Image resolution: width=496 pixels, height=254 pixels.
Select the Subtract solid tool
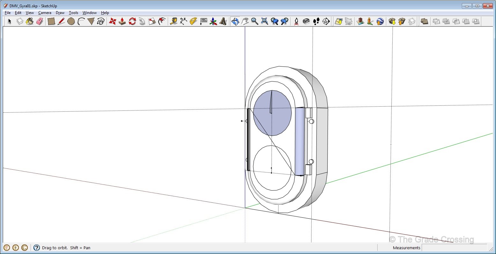pos(456,21)
